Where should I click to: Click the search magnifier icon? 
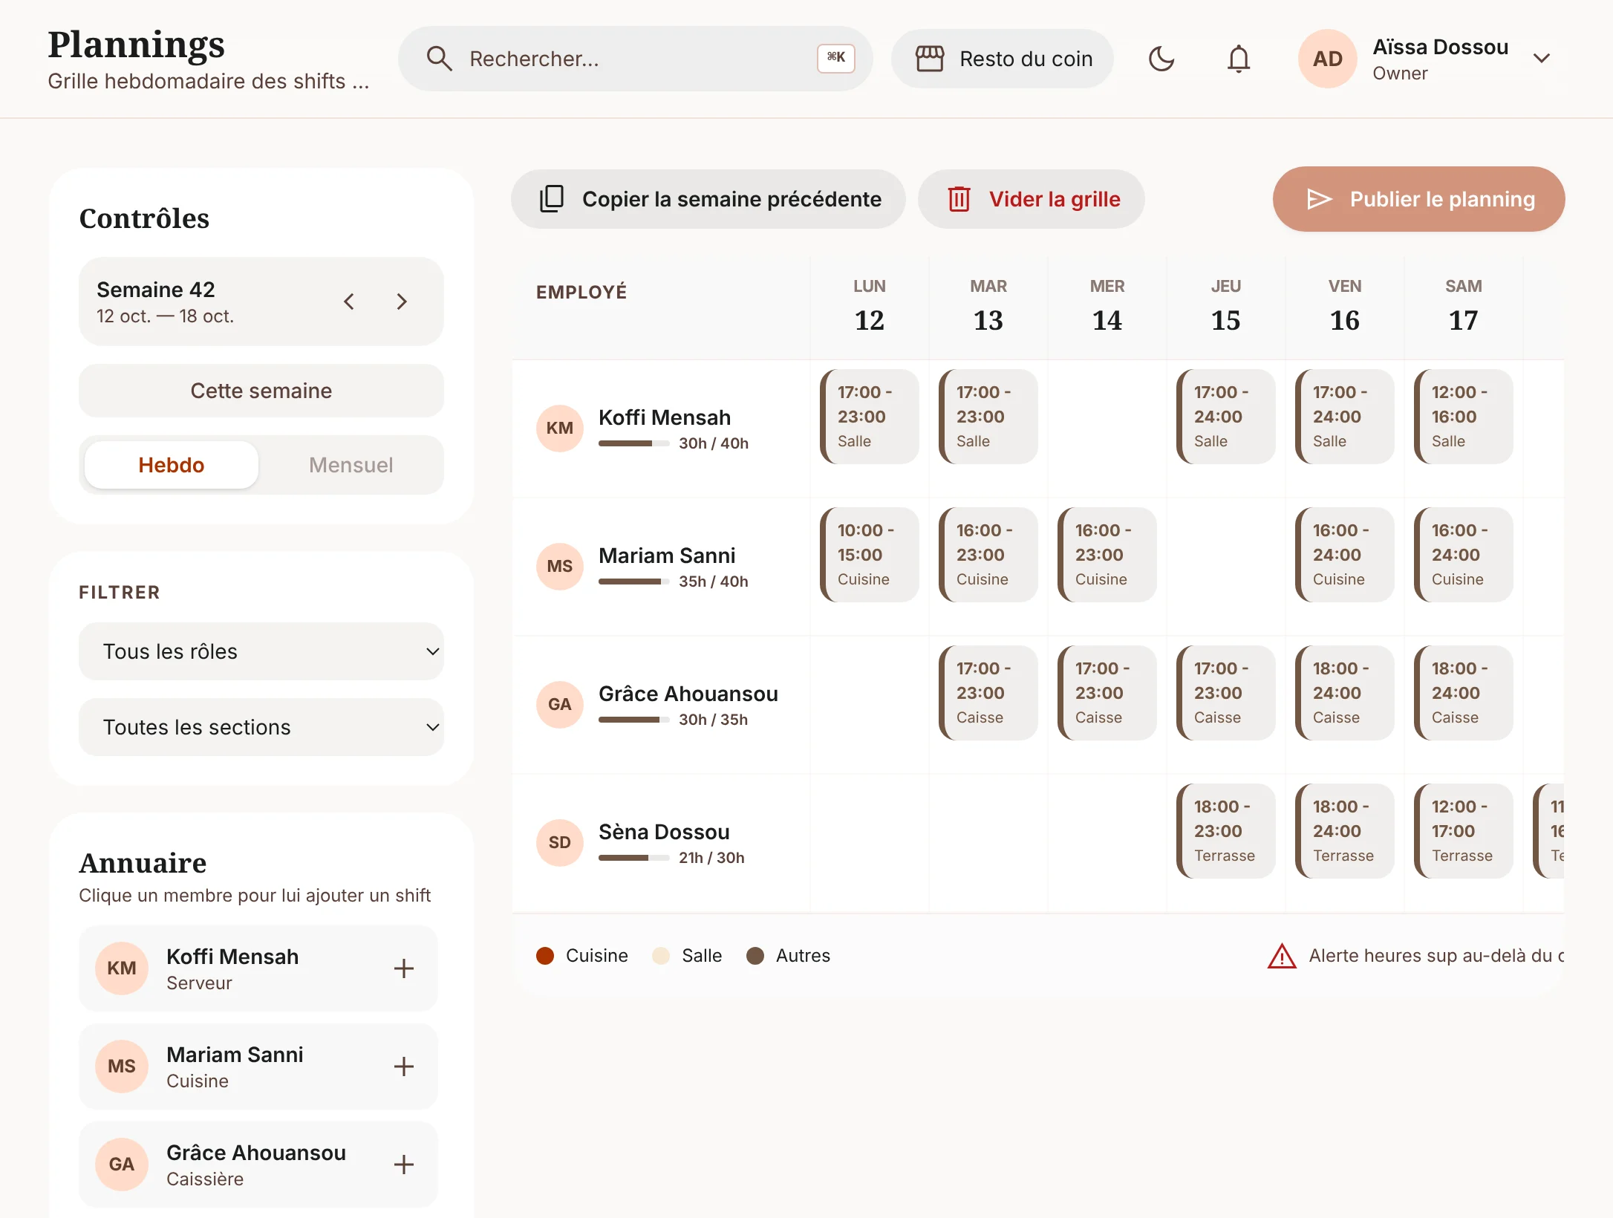tap(439, 59)
